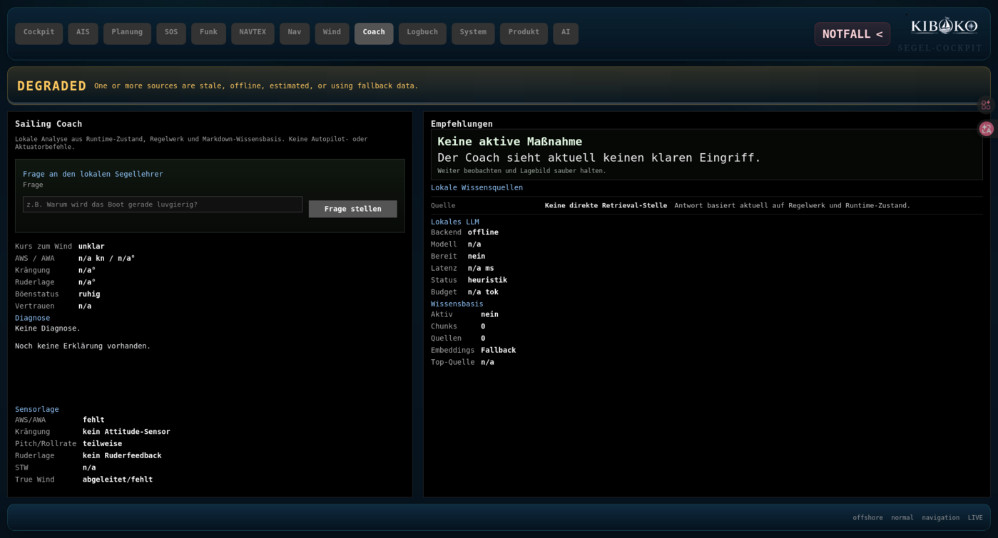Click the 'LIVE' status bar indicator
Viewport: 998px width, 538px height.
coord(975,518)
